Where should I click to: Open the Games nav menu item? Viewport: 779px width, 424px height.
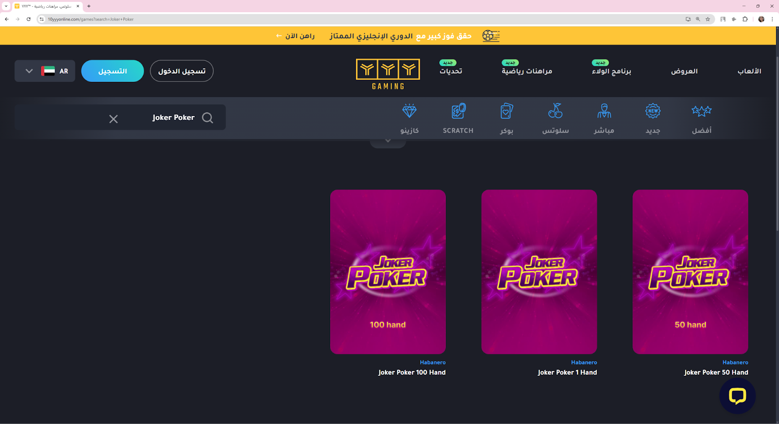tap(749, 71)
